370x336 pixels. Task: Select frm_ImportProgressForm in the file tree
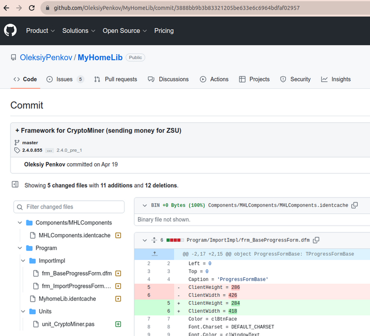pyautogui.click(x=76, y=286)
